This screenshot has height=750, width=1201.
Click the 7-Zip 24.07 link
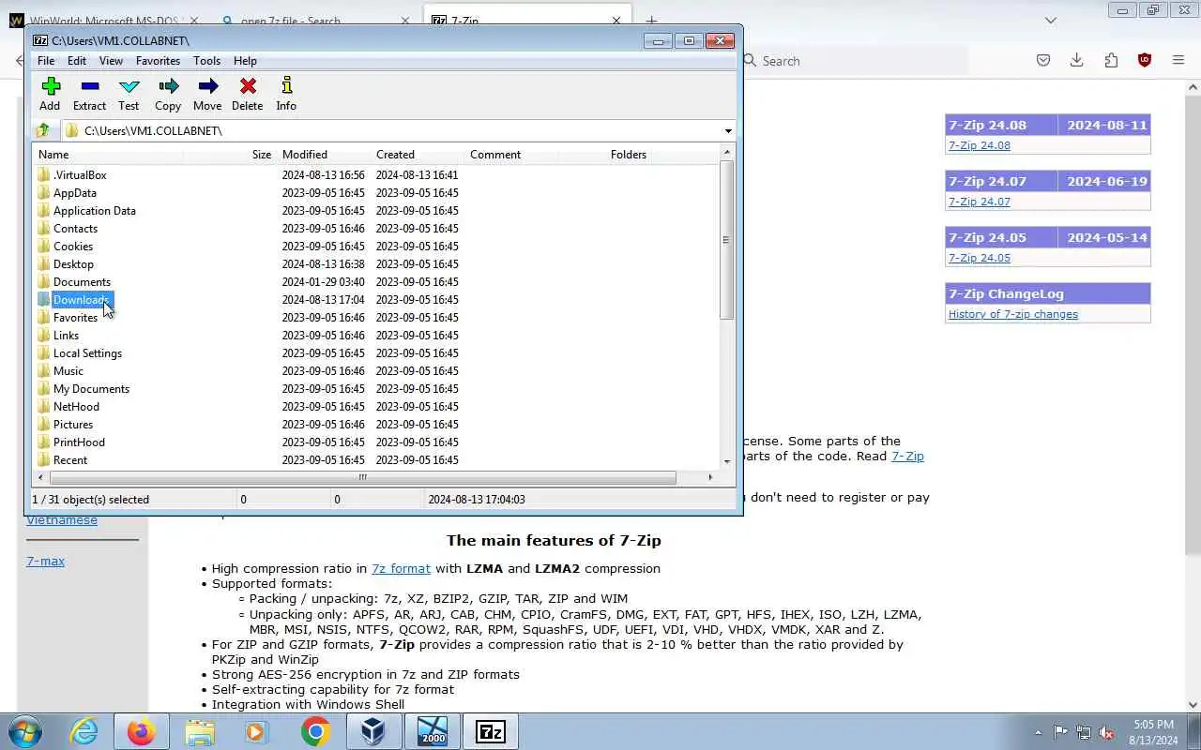(x=980, y=202)
